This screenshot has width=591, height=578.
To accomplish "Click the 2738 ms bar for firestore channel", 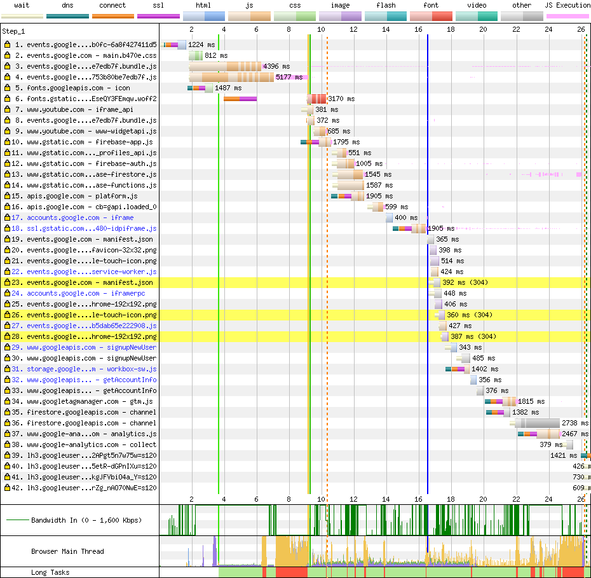I will [x=537, y=423].
